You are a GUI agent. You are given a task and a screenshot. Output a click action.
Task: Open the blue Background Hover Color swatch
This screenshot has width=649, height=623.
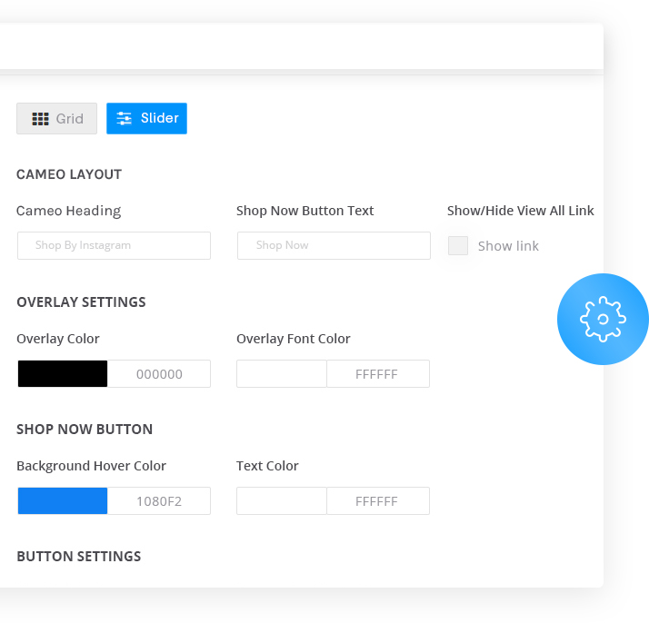pos(63,501)
